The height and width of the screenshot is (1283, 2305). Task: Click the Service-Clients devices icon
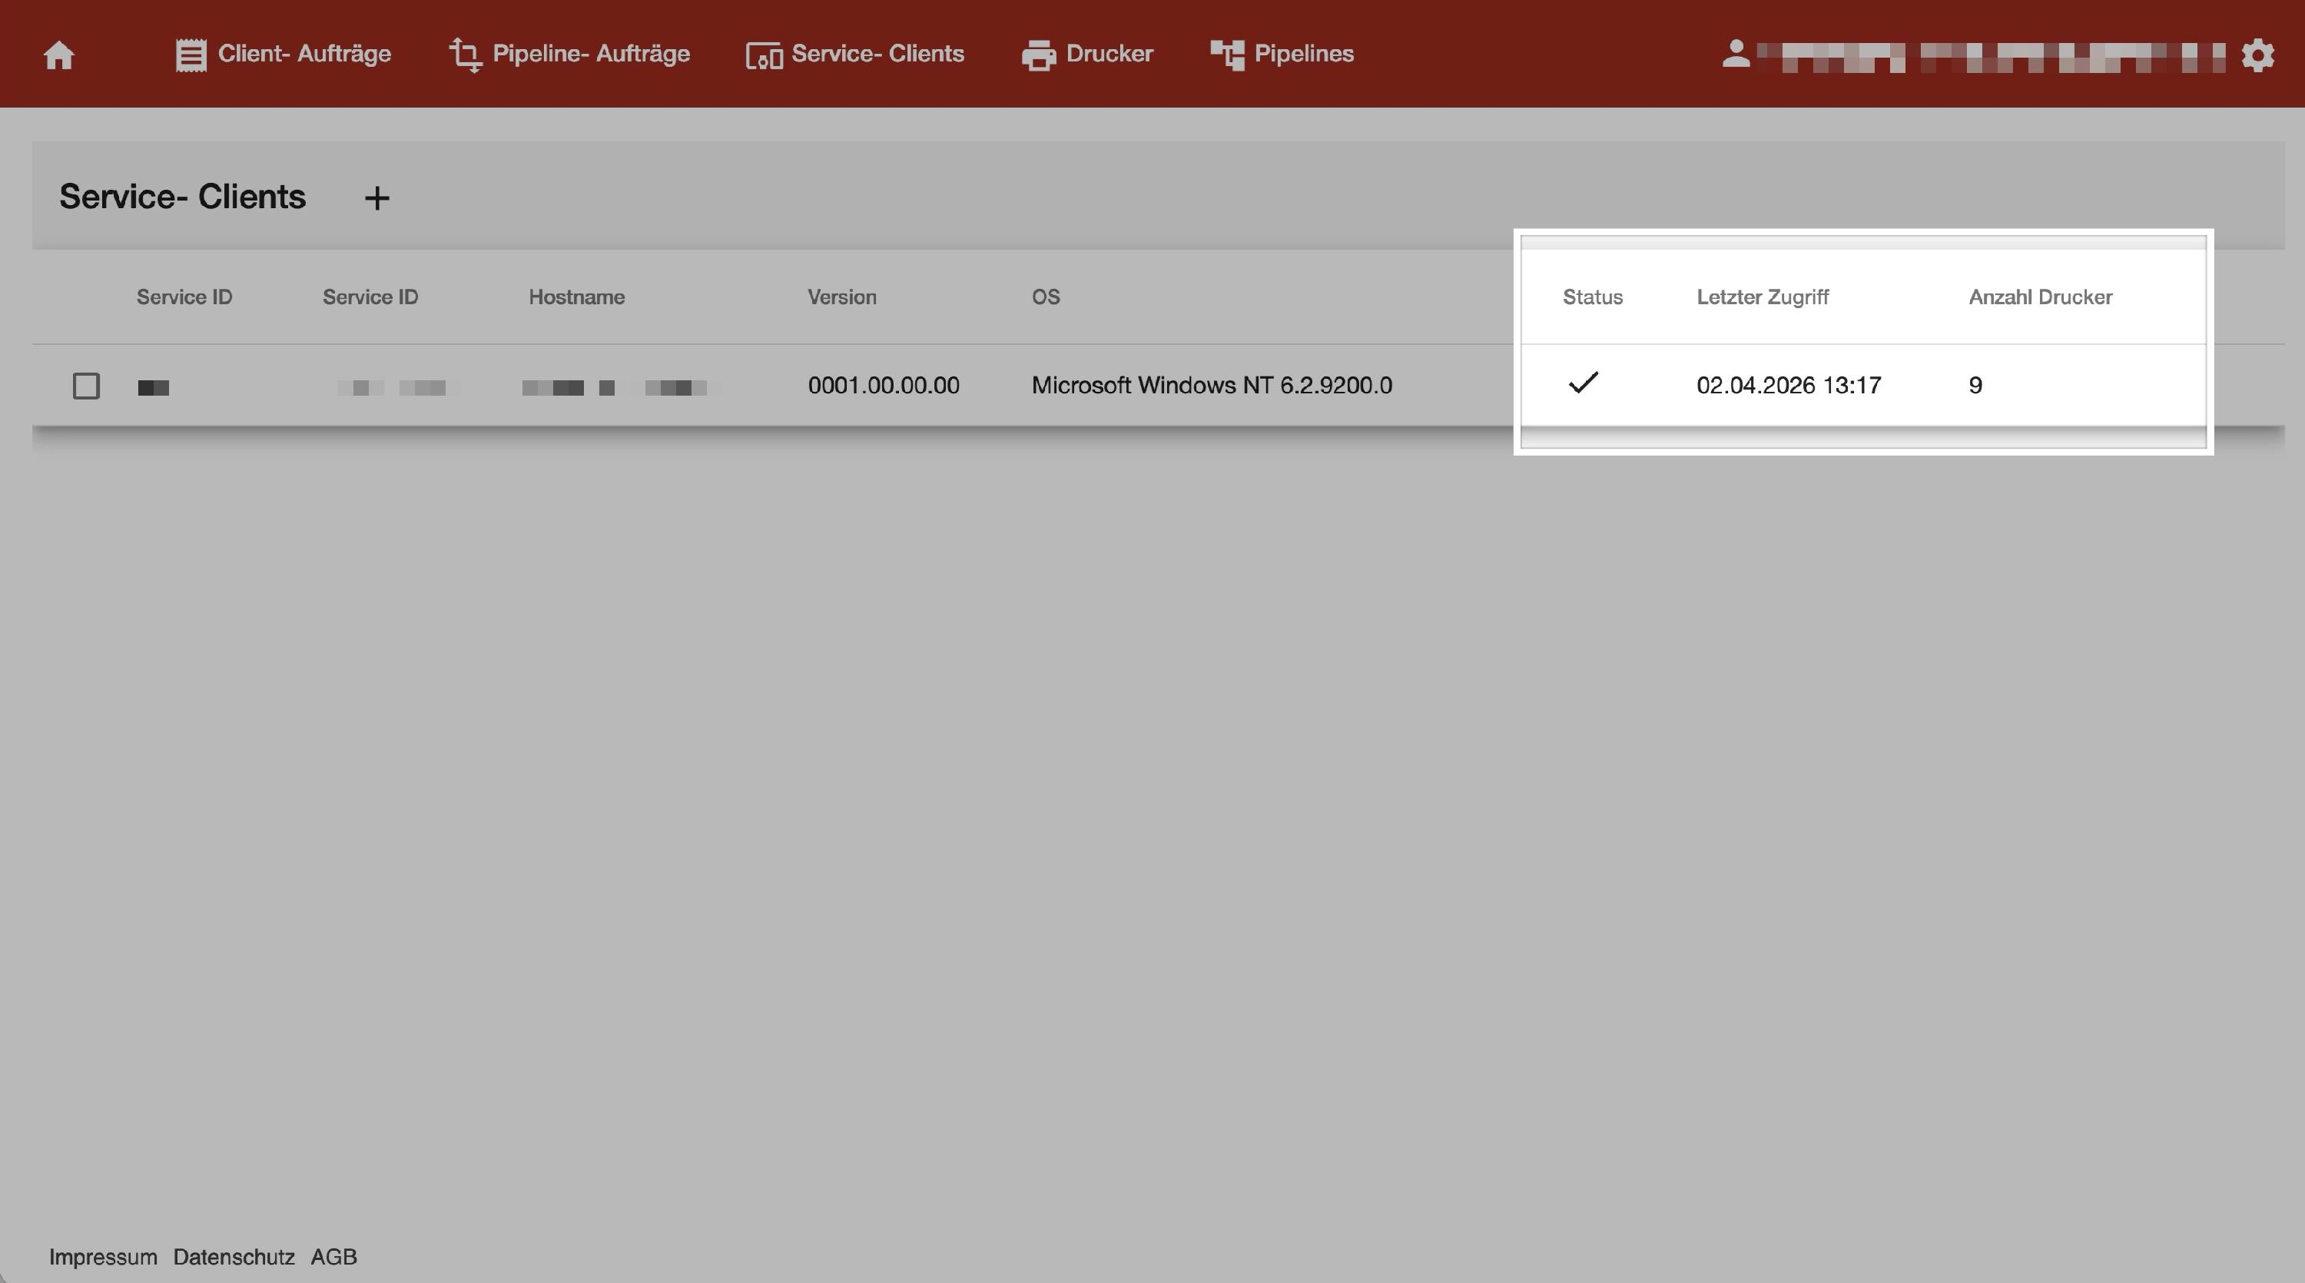click(x=764, y=55)
